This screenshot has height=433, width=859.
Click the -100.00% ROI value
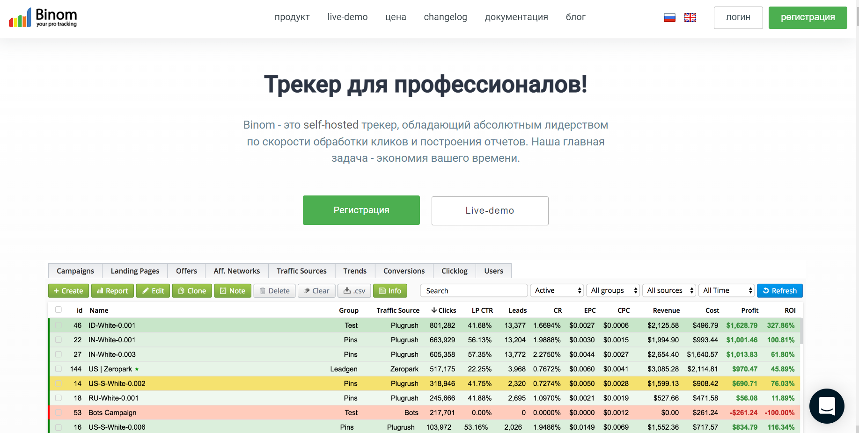pos(780,412)
